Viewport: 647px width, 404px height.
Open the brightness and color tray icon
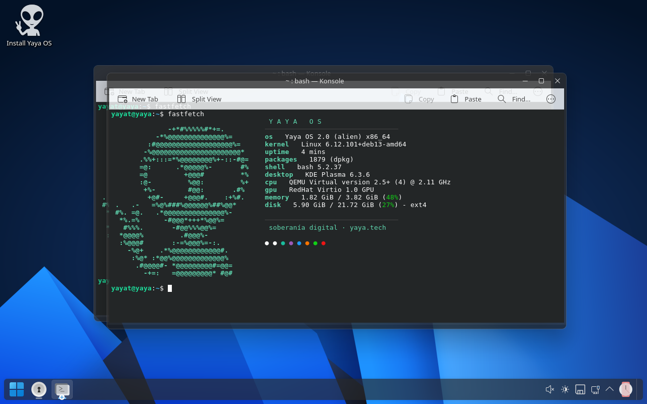pos(565,389)
